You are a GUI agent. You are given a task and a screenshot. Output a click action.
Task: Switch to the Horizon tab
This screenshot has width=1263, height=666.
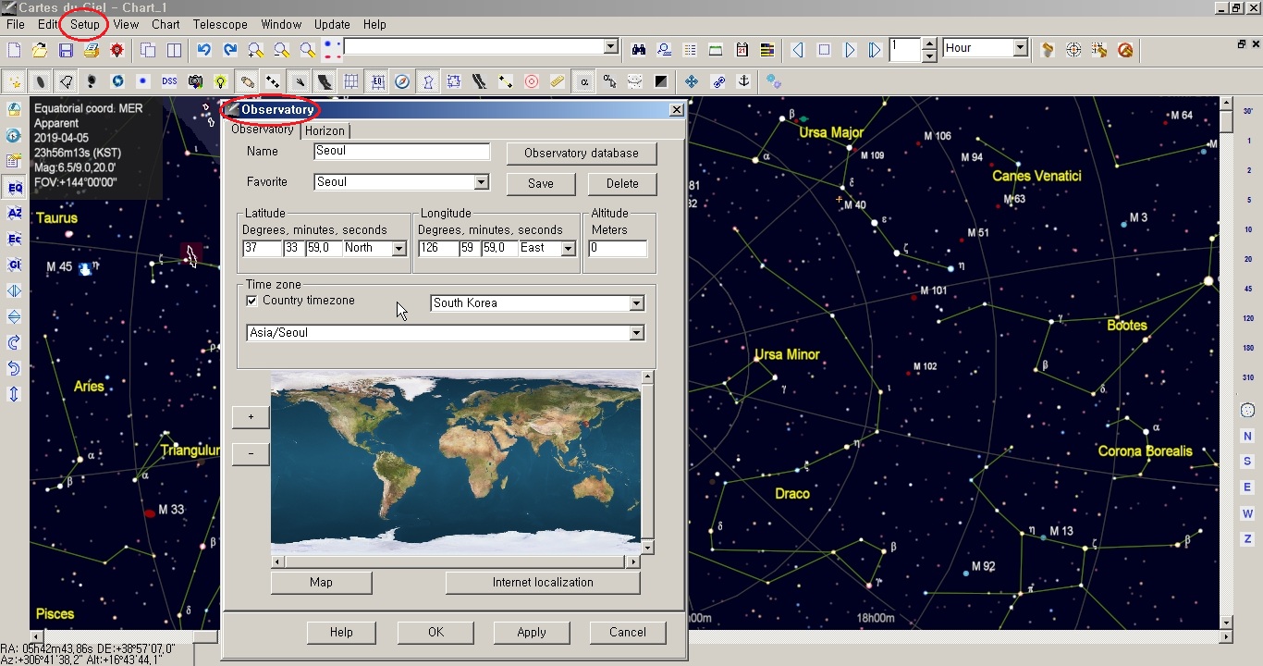(x=325, y=131)
